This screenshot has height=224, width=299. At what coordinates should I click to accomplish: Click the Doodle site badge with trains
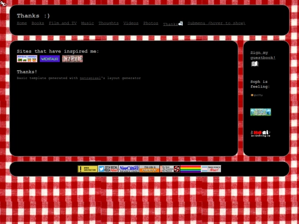click(x=27, y=59)
